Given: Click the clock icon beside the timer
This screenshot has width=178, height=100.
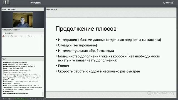Looking at the screenshot, I should tap(164, 3).
